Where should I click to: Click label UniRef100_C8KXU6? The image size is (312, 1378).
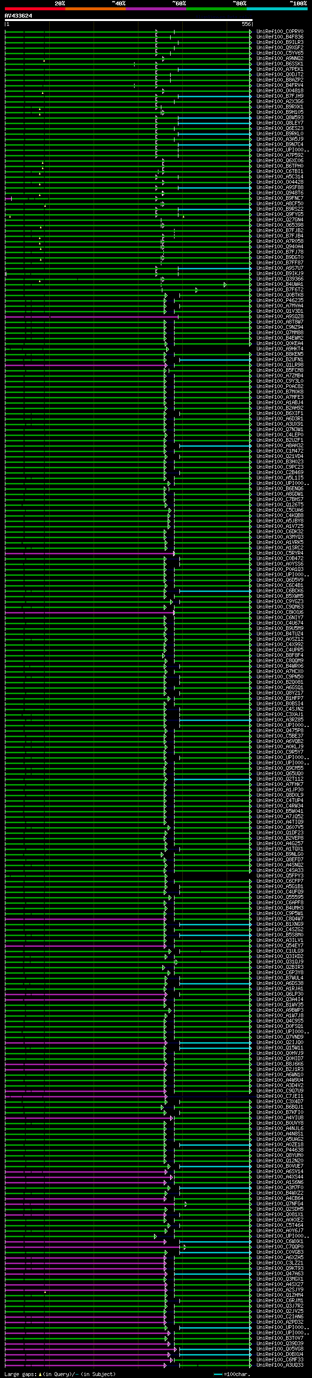click(280, 612)
